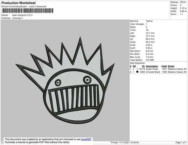Select thread code 1000

tap(164, 72)
